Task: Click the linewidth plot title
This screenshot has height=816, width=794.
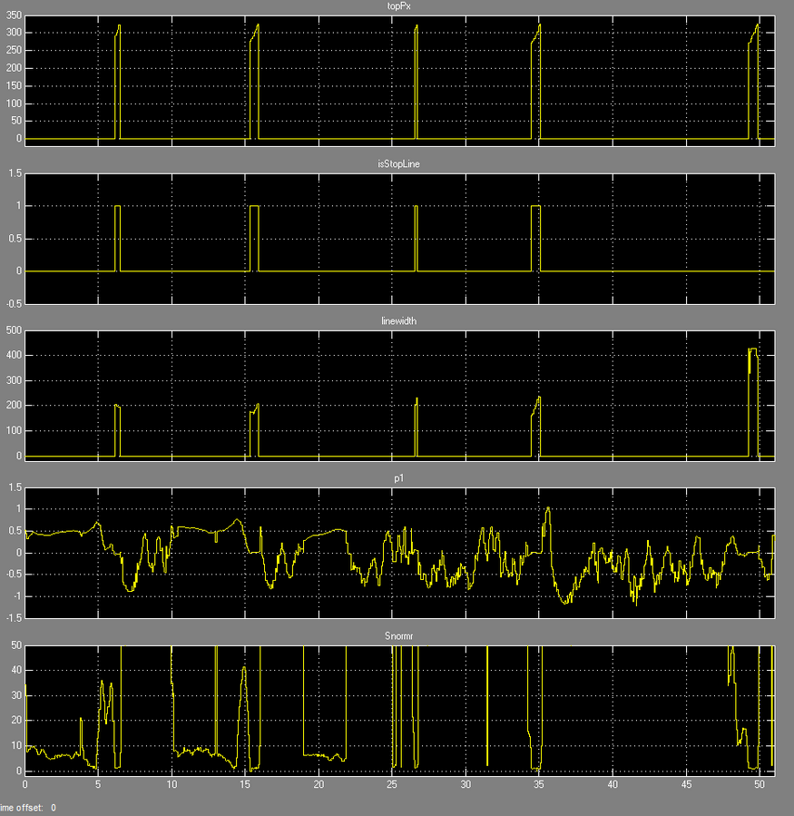Action: click(399, 321)
